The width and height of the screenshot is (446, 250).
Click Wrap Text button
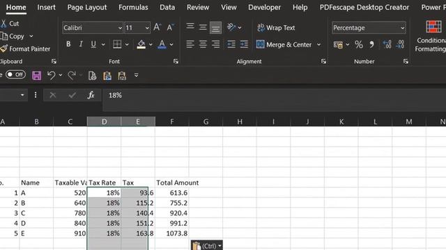point(276,28)
